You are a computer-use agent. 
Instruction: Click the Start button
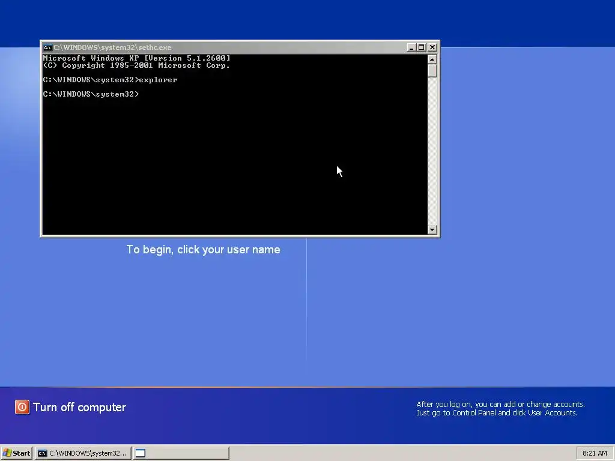click(16, 453)
